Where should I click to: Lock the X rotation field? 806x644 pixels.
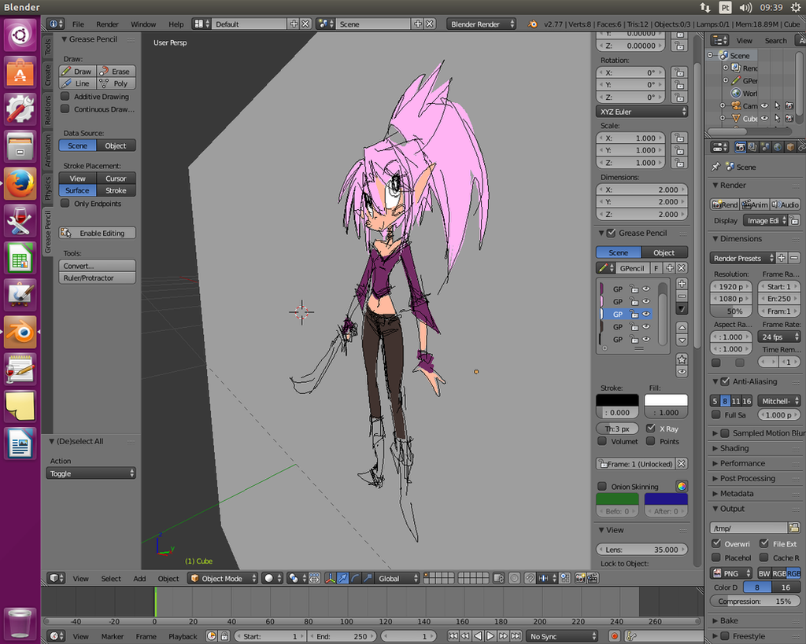coord(679,72)
